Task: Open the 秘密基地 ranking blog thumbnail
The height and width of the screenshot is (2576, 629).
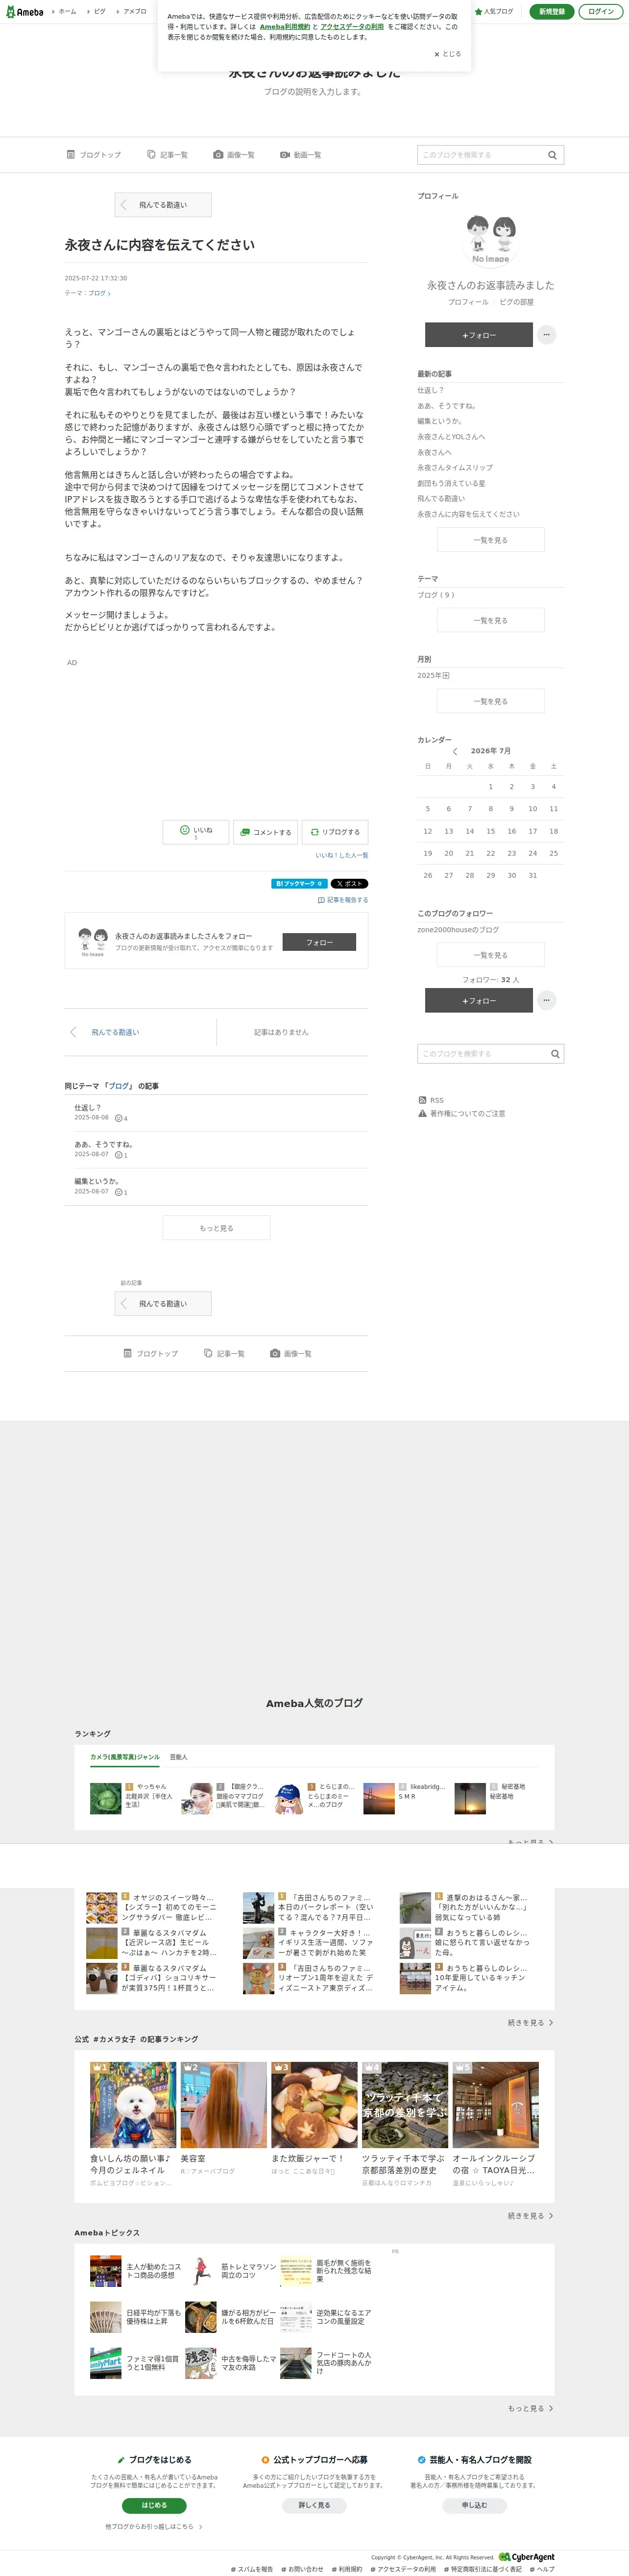Action: 470,1798
